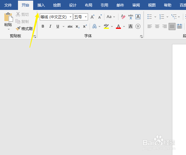Open underline style dropdown arrow

64,26
